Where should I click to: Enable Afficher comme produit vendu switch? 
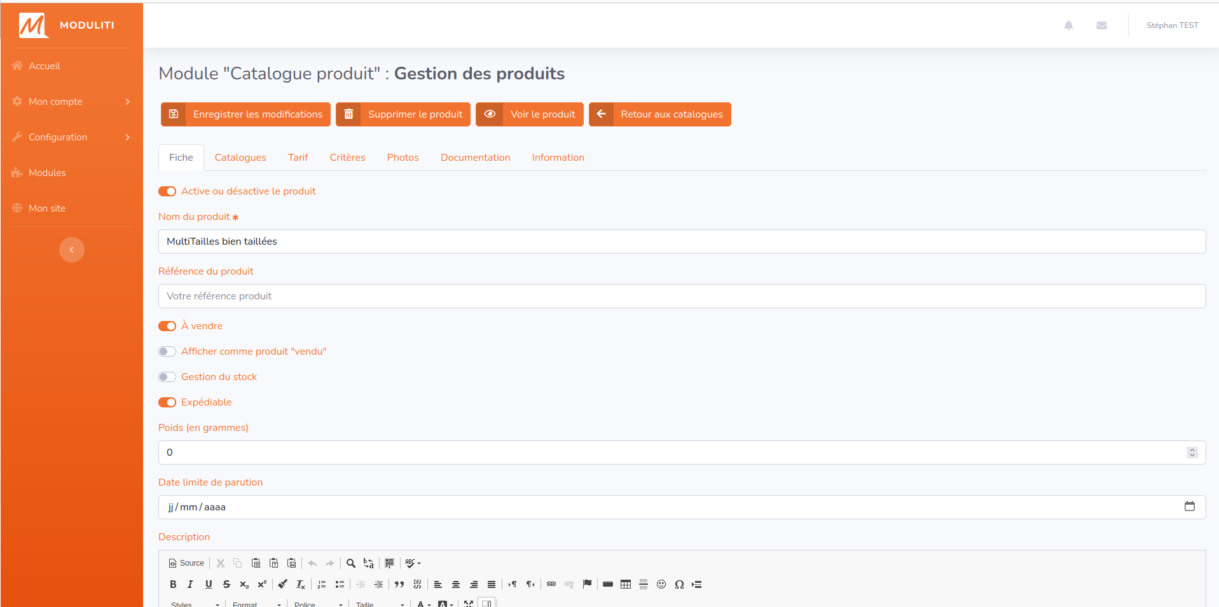[167, 351]
